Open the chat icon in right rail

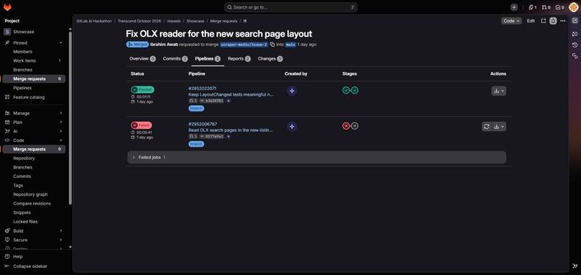click(x=575, y=34)
